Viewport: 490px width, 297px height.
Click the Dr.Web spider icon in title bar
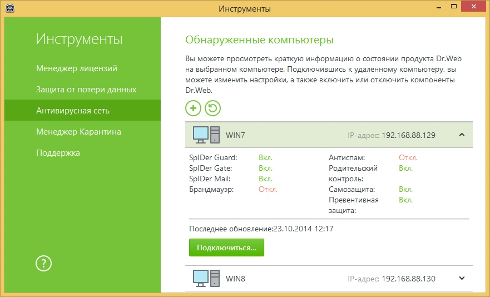[11, 8]
